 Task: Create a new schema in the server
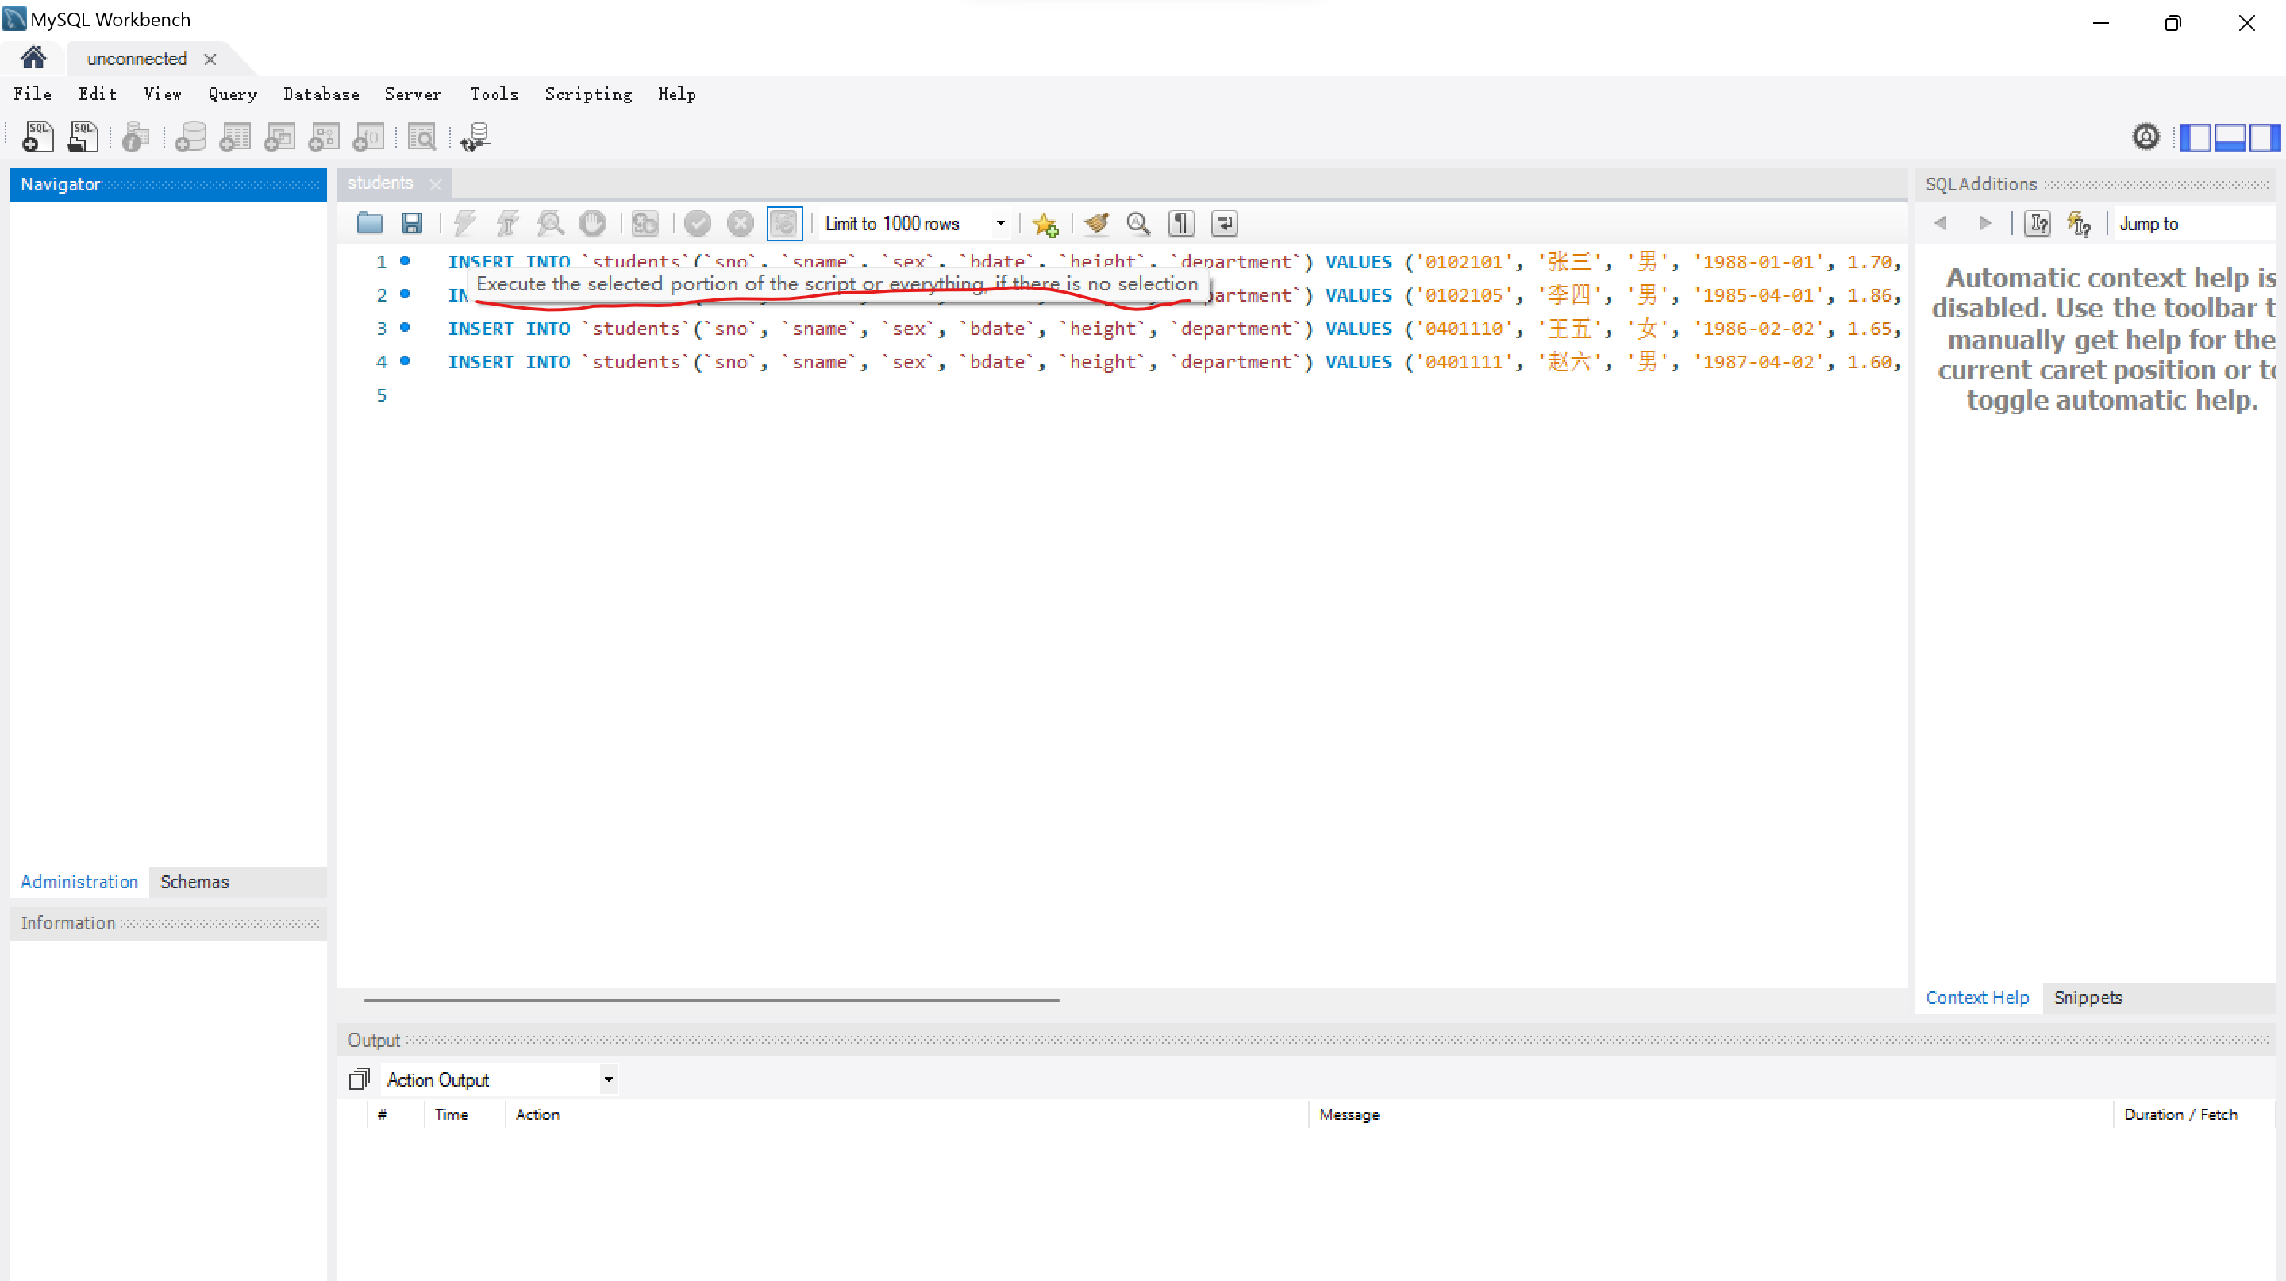tap(190, 137)
